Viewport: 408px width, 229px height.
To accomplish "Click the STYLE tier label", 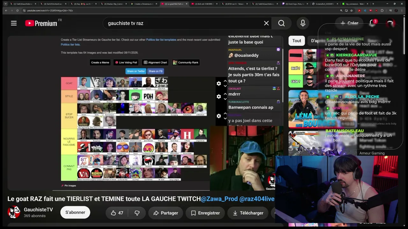I will [69, 96].
